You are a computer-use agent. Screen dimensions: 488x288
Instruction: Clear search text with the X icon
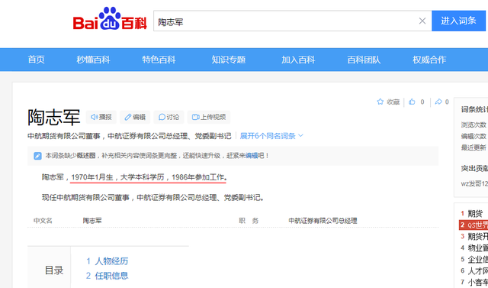422,21
